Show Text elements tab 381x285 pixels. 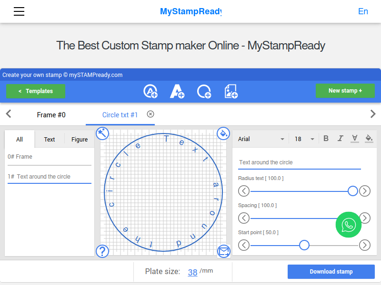tap(50, 139)
